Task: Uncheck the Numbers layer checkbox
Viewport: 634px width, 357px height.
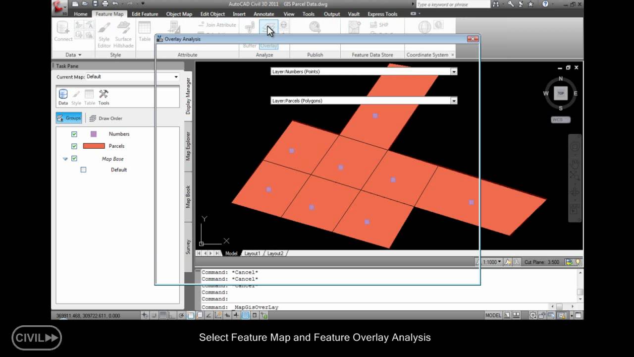Action: [74, 134]
